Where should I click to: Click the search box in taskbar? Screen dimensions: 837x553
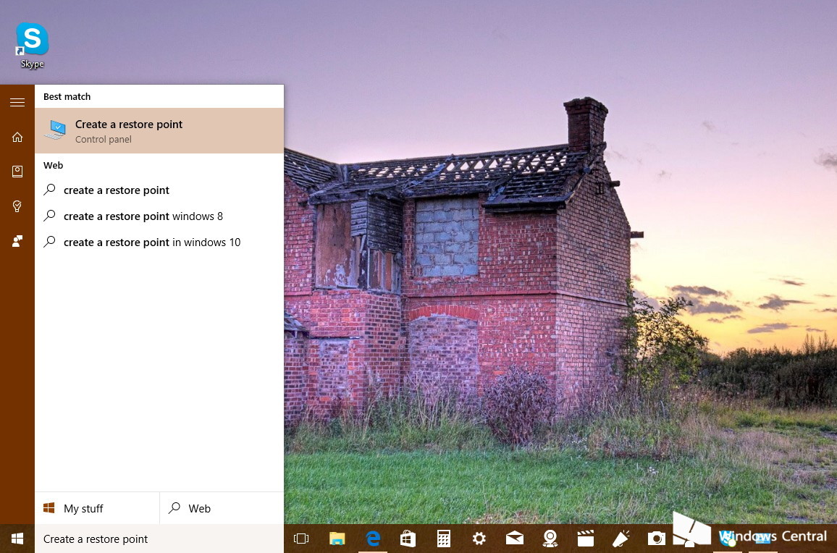coord(159,539)
